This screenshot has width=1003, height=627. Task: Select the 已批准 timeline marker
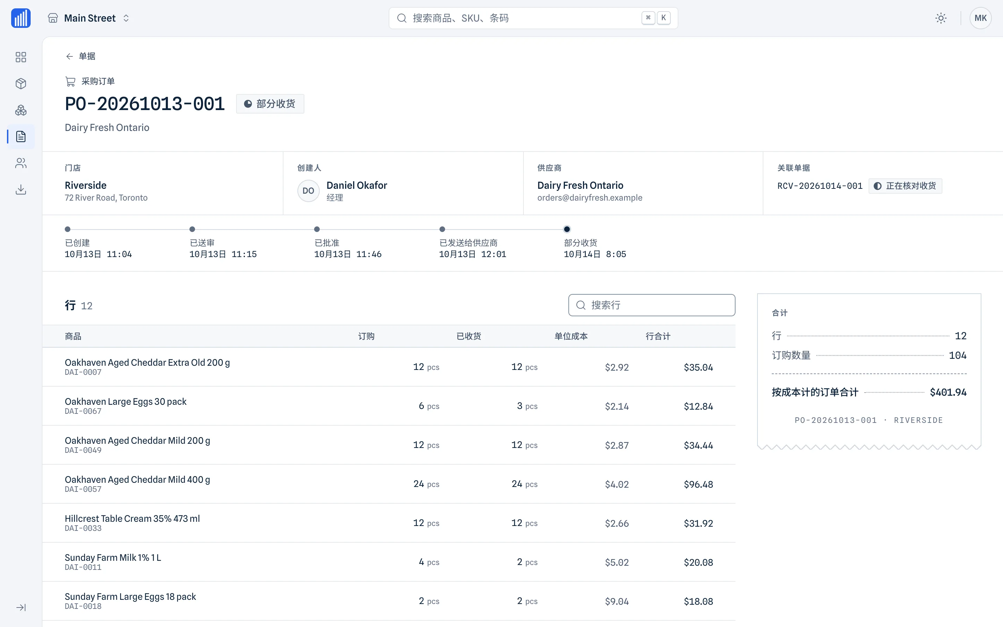[317, 229]
